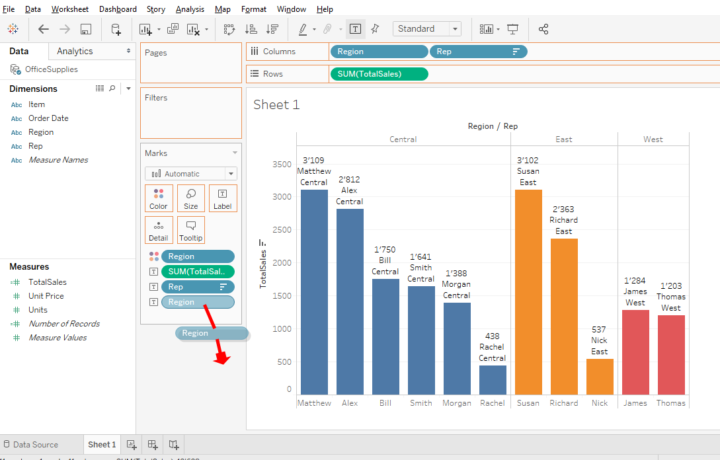Click the Tooltip button in Marks card
Viewport: 720px width, 460px height.
tap(191, 230)
